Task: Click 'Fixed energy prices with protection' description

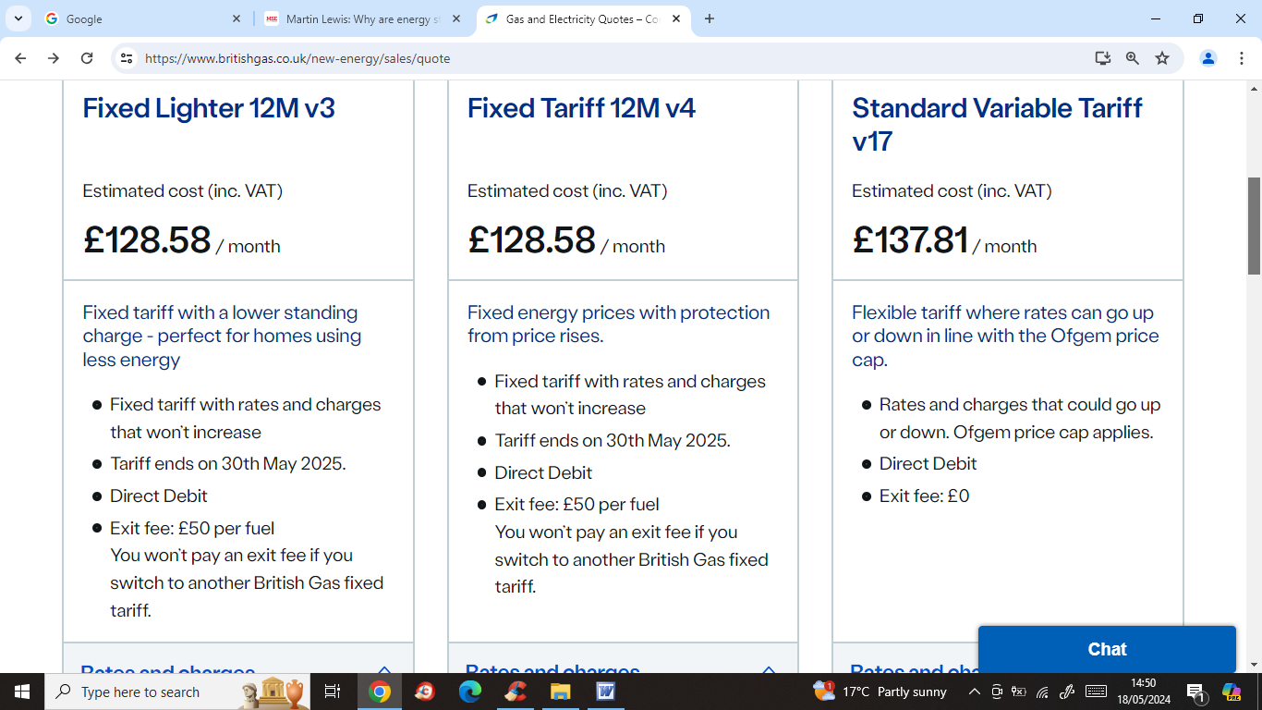Action: (618, 324)
